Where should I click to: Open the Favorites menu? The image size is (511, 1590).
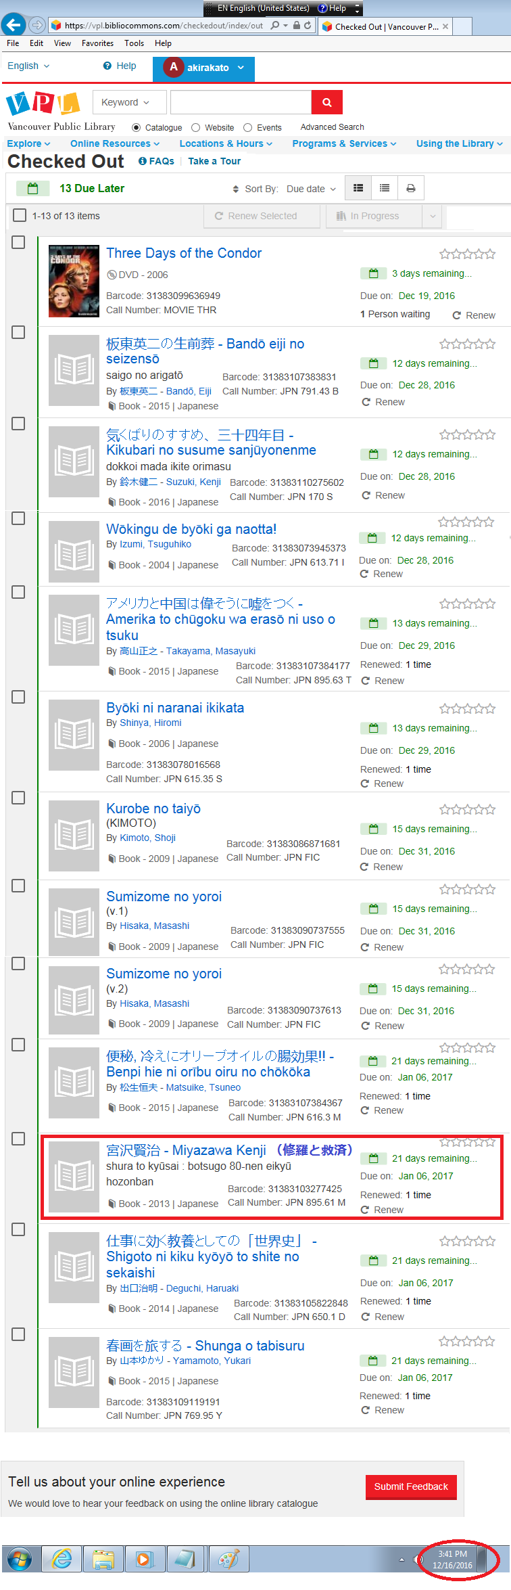(x=97, y=43)
